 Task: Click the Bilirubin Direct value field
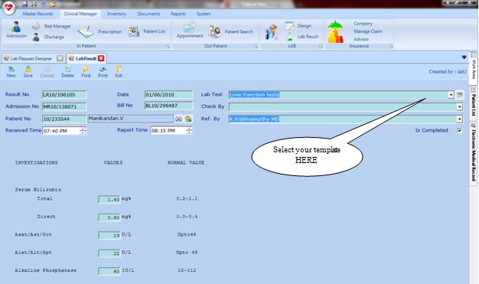coord(109,217)
